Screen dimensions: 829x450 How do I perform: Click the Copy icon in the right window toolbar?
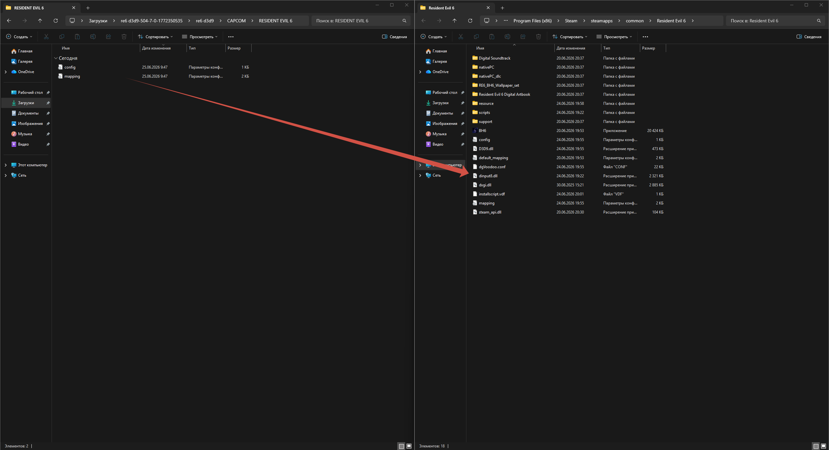click(x=476, y=37)
